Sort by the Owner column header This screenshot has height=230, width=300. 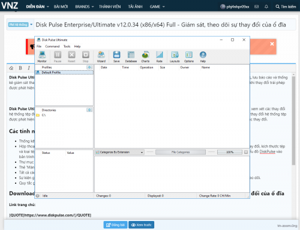tap(185, 67)
